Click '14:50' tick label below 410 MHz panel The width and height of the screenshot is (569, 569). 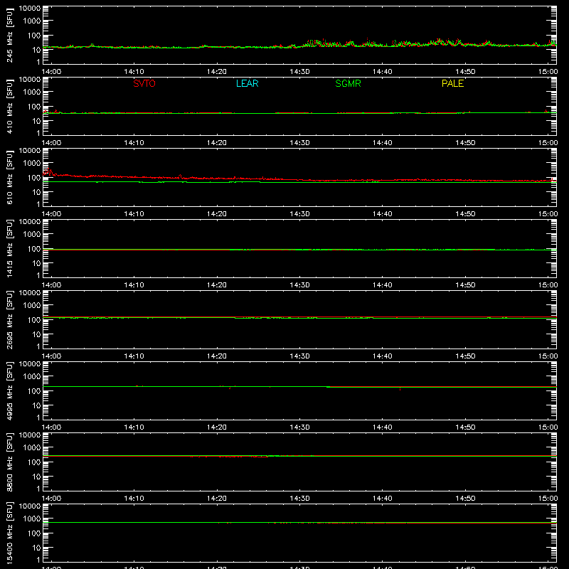[x=465, y=143]
